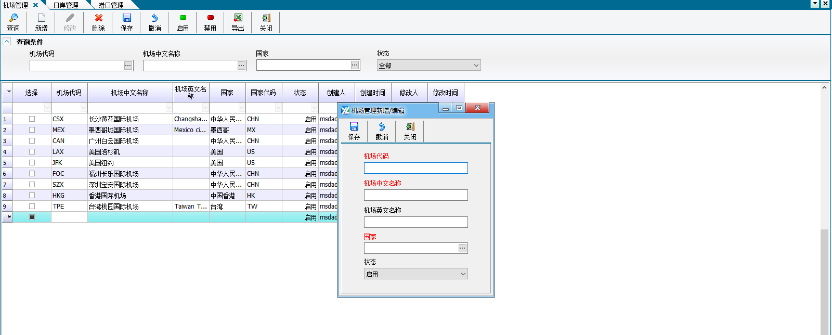This screenshot has width=832, height=335.
Task: Switch to the 港口管理 tab
Action: pos(111,5)
